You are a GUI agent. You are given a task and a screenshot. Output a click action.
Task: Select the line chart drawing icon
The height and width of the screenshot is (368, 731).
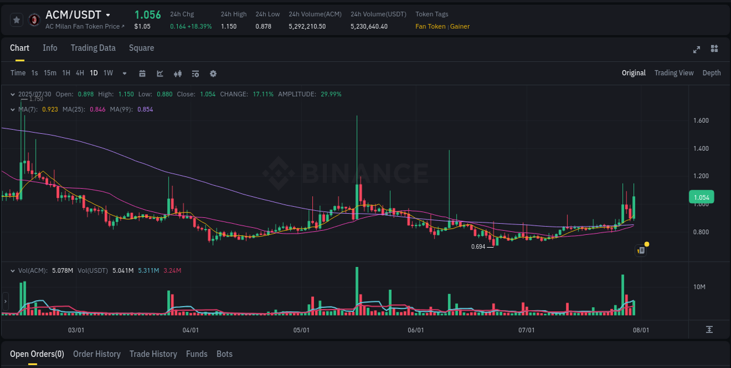click(160, 74)
